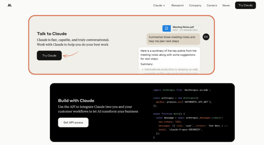The width and height of the screenshot is (264, 145).
Task: Open the News link
Action: [x=226, y=5]
